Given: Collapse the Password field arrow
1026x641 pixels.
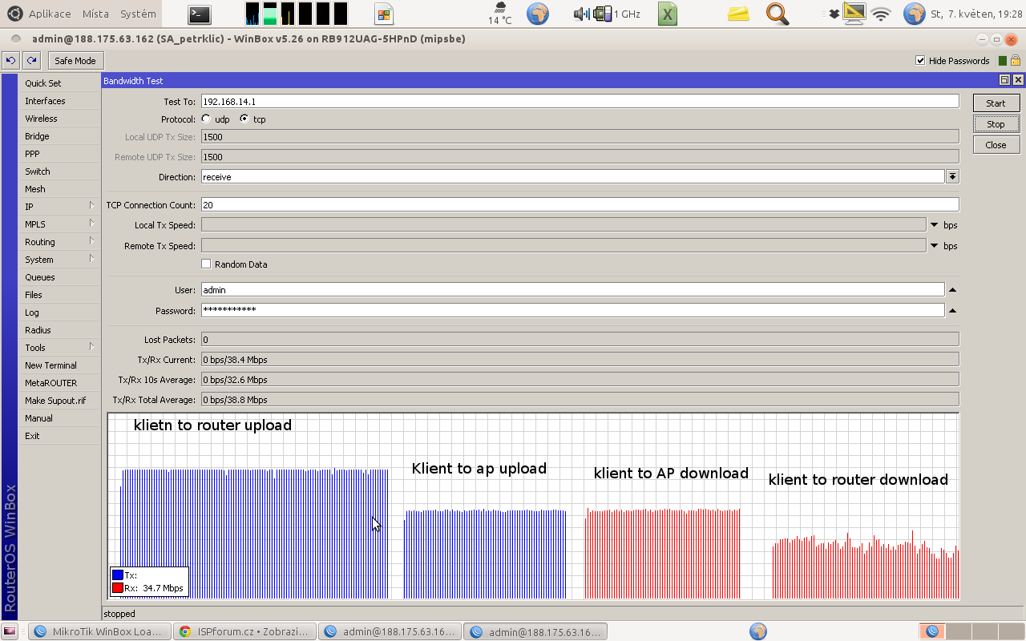Looking at the screenshot, I should pos(952,310).
